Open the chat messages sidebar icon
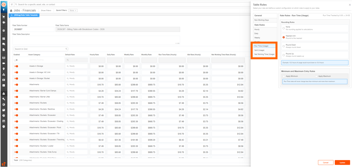 [x=4, y=44]
